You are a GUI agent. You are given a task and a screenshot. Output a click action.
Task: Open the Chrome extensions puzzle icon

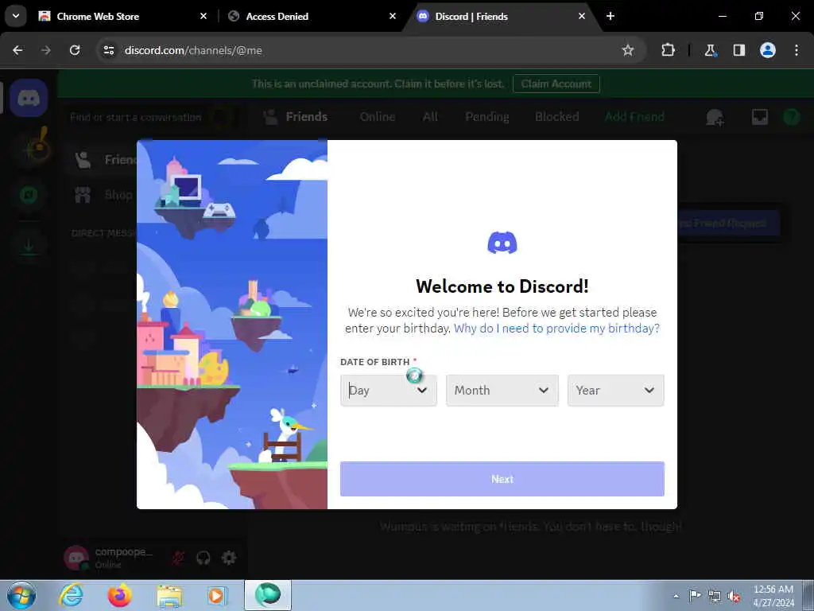coord(668,50)
